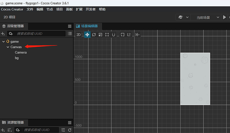This screenshot has width=230, height=133.
Task: Switch to the 场景编辑器 tab
Action: (87, 26)
